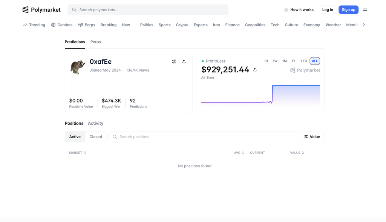386x222 pixels.
Task: Go to the Crypto category
Action: 182,25
